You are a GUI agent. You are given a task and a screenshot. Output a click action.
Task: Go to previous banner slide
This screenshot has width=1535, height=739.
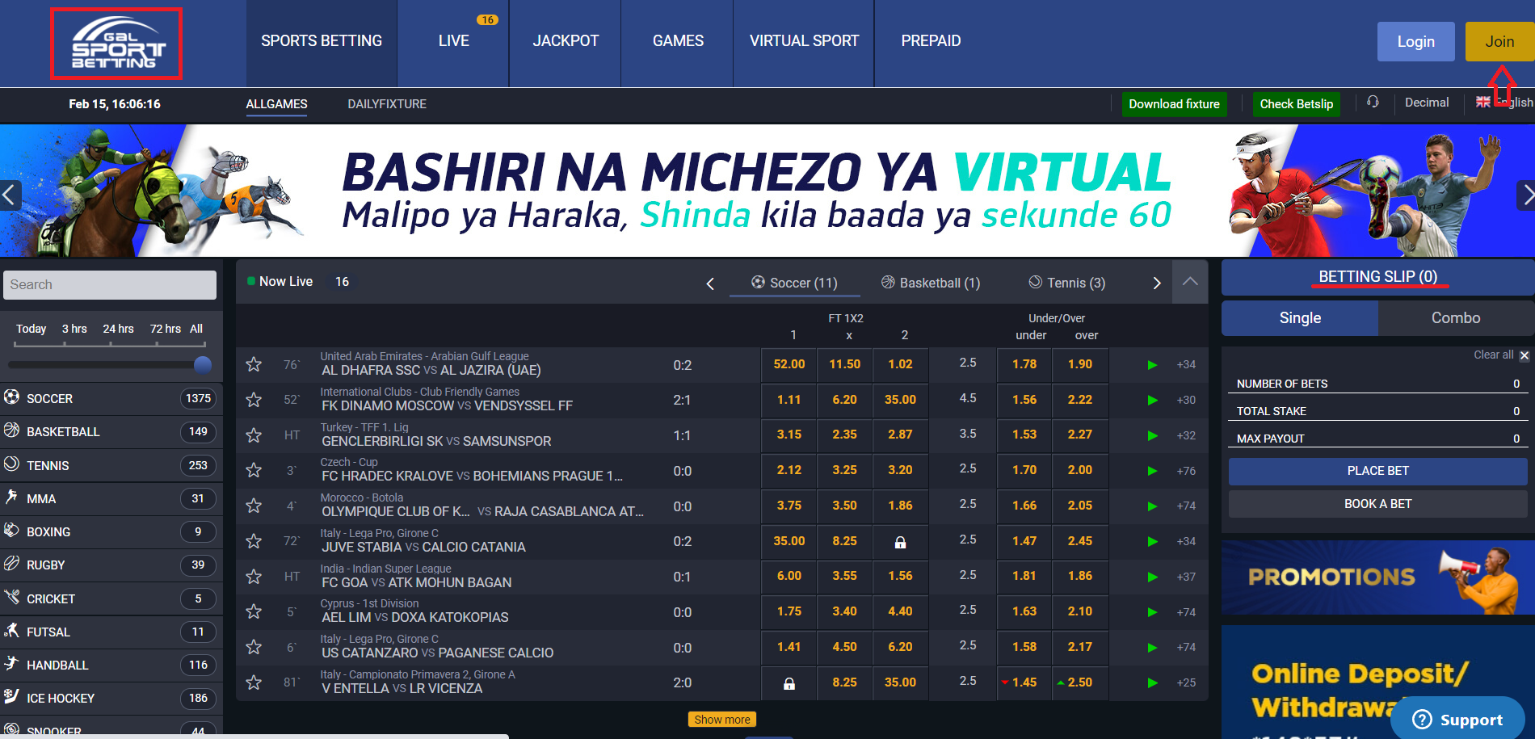(x=10, y=195)
